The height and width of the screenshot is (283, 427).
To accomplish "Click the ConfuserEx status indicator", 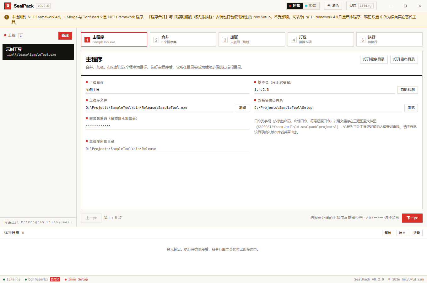I will (x=36, y=280).
